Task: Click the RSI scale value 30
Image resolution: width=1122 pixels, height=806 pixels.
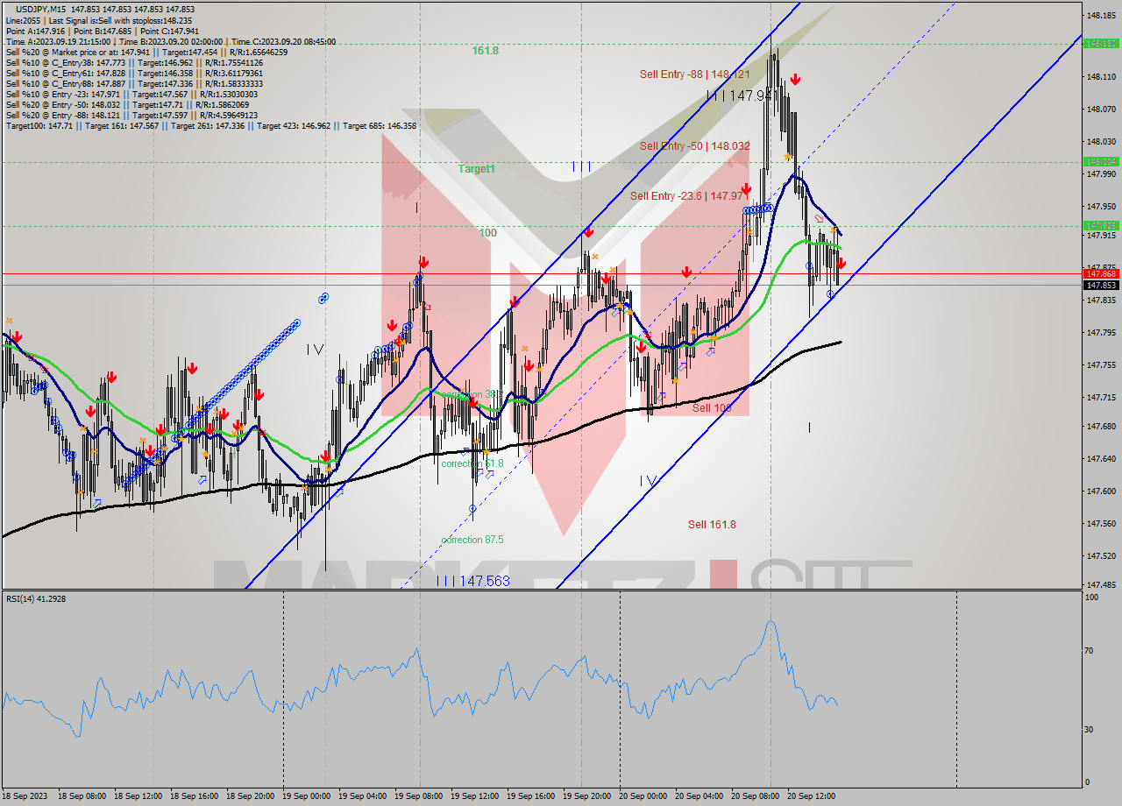Action: (1090, 730)
